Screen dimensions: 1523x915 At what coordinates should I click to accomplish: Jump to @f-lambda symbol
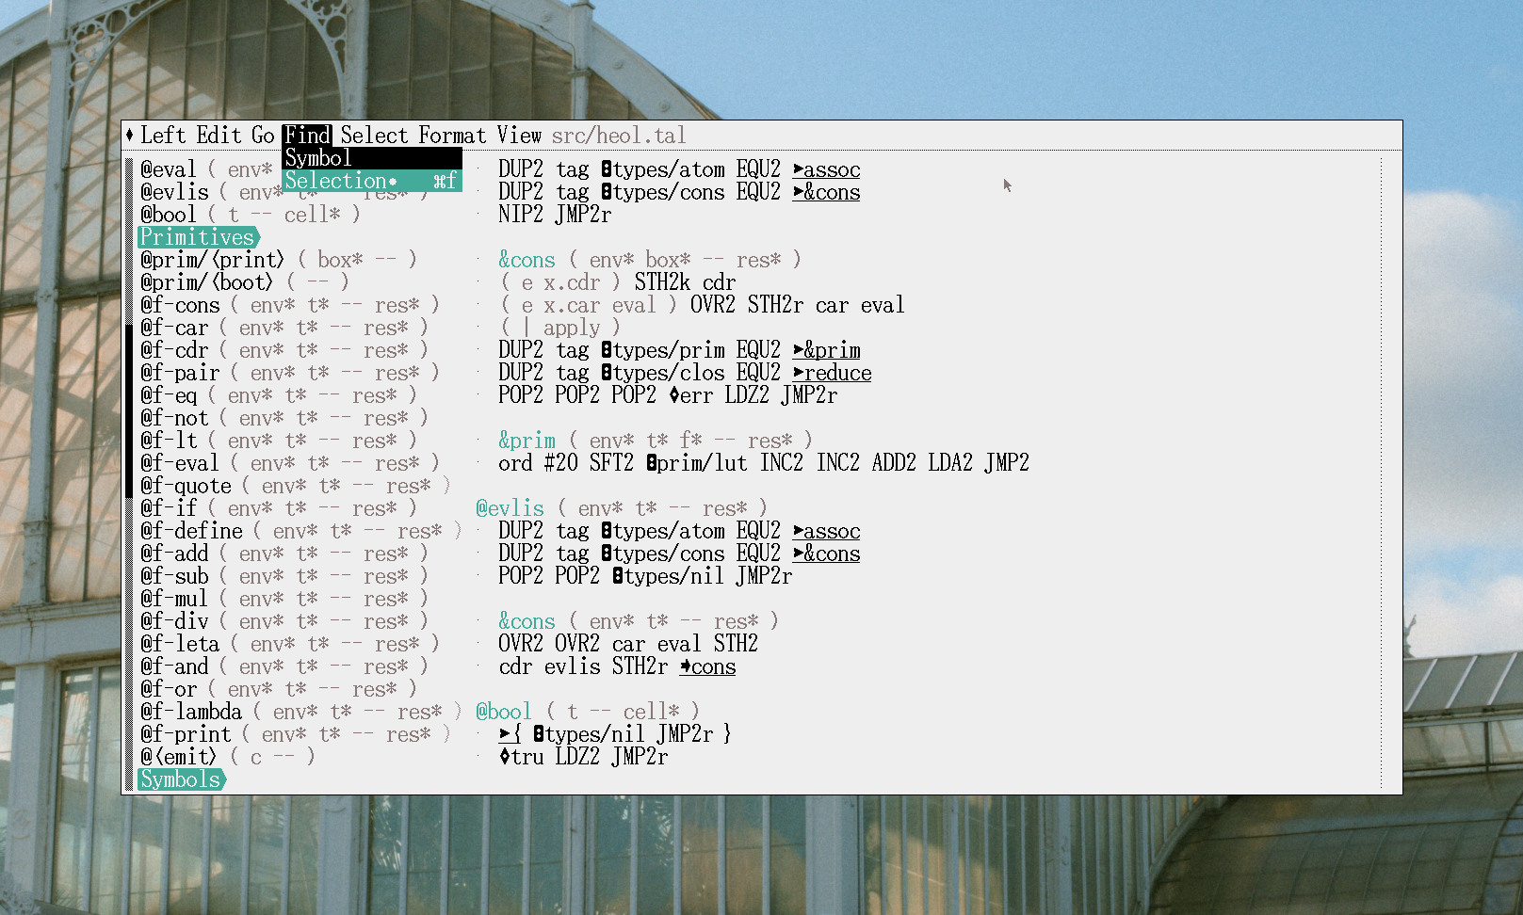pos(191,712)
